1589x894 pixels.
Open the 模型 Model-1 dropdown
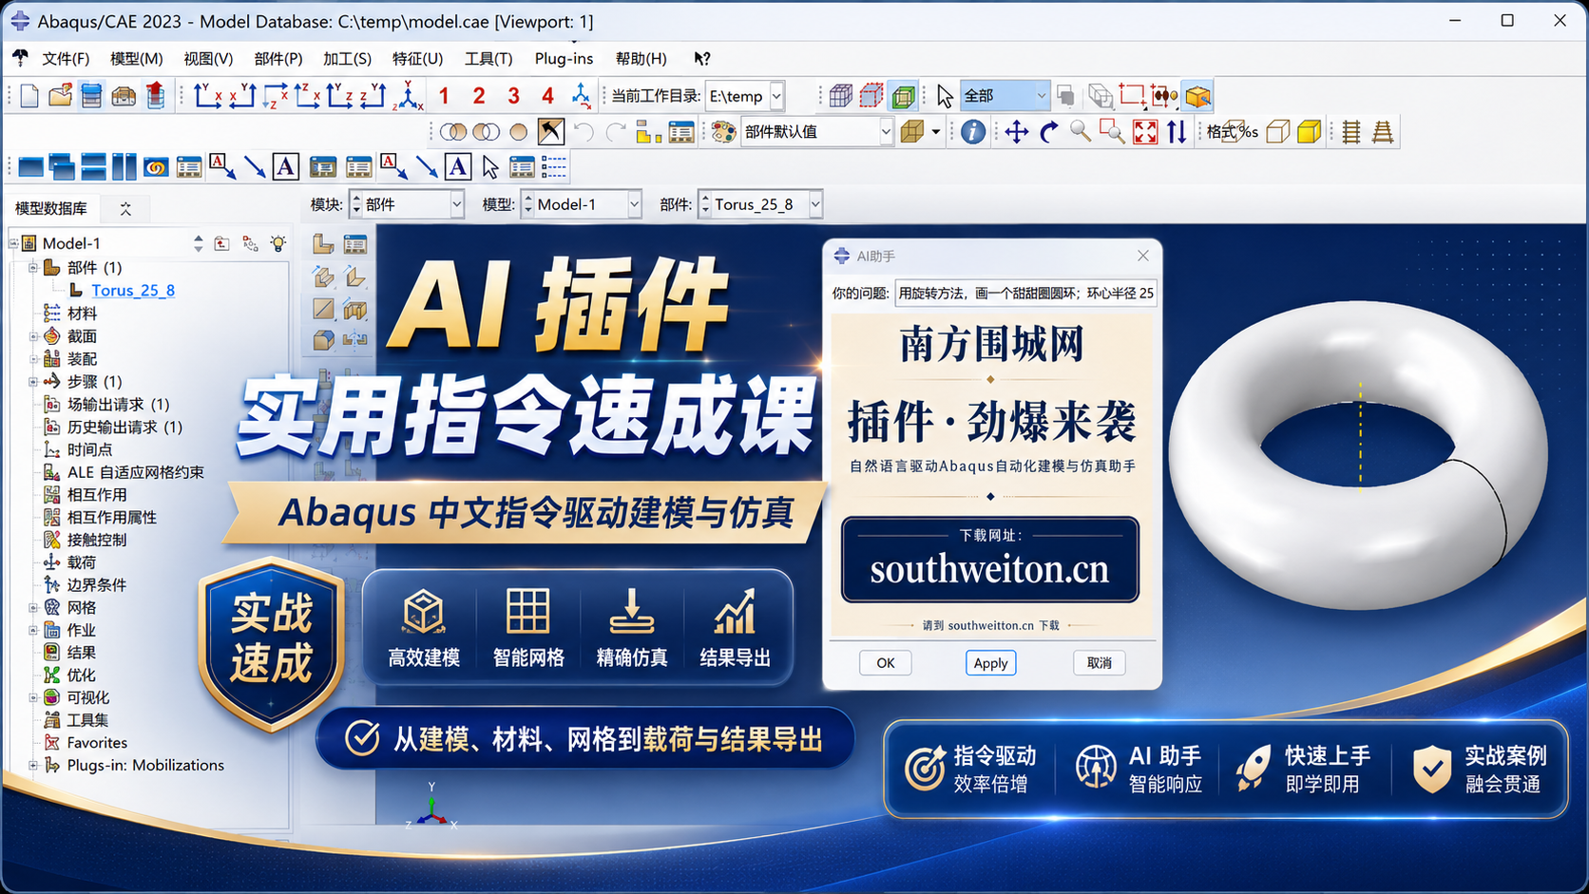click(634, 204)
